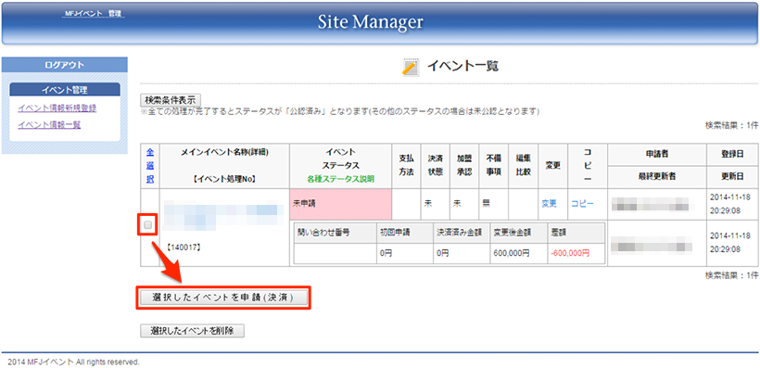Click the 変更 link in event row

(x=550, y=204)
